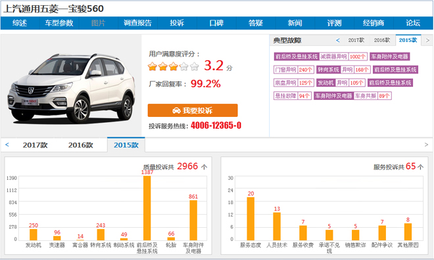Select 2016款 tab in 典型故障 panel
The image size is (434, 260).
pyautogui.click(x=382, y=40)
